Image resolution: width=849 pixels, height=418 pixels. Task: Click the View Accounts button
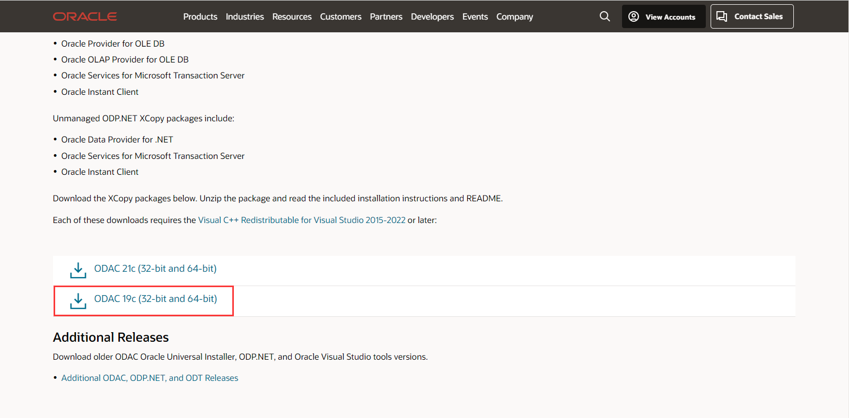point(663,16)
